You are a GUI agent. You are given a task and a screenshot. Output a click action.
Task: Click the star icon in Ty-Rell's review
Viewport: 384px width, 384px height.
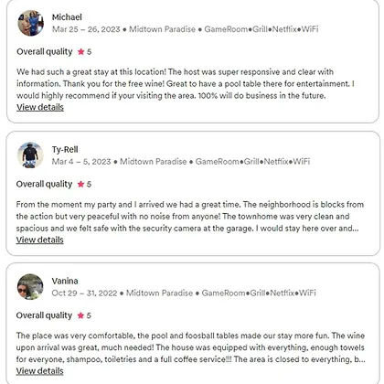click(80, 184)
